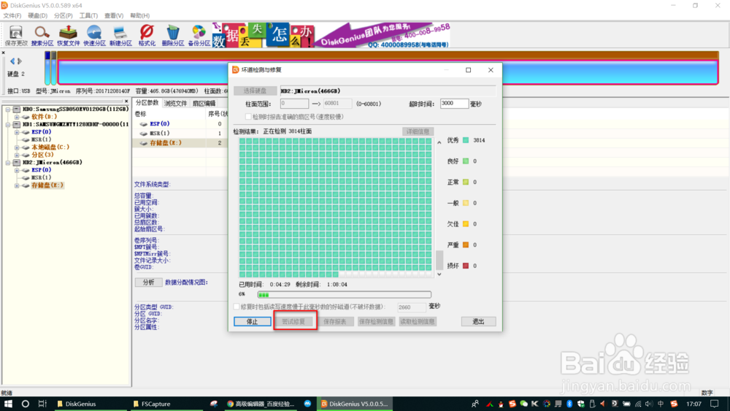Click the bad-track dialog title icon
This screenshot has height=411, width=730.
(236, 70)
